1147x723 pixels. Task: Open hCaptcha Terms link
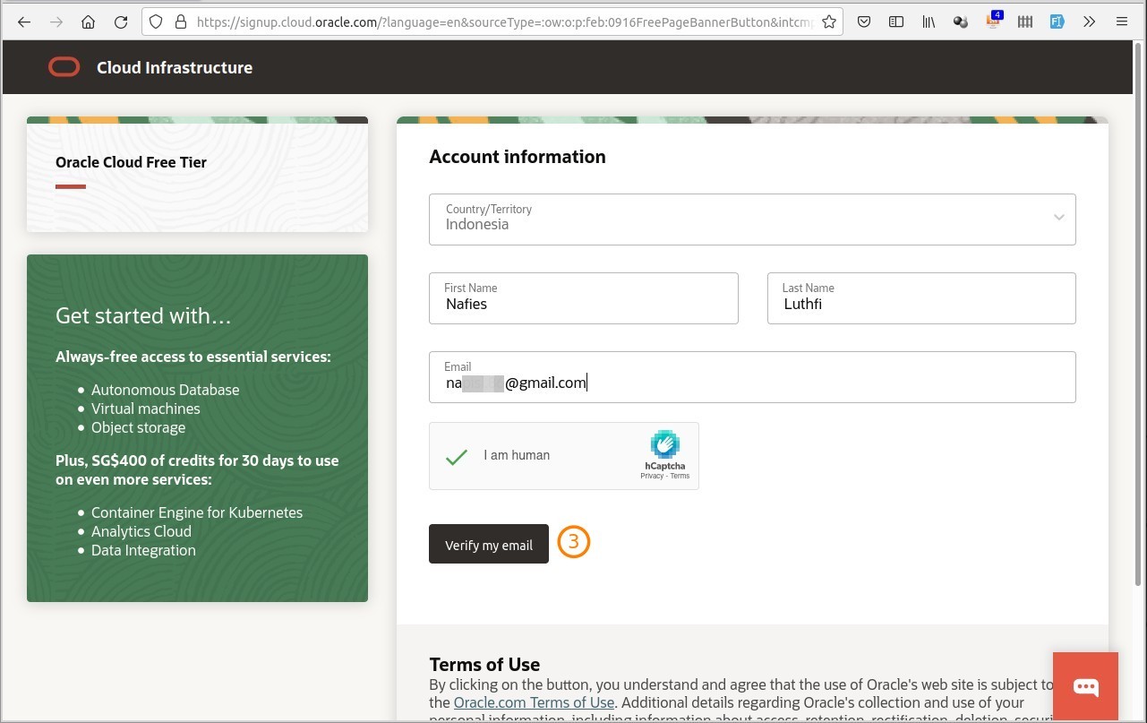point(680,476)
